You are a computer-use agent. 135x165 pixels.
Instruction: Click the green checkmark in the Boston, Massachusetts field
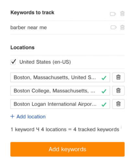[104, 78]
